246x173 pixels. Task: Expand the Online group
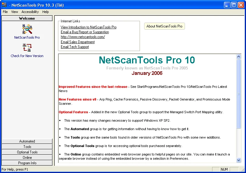click(27, 158)
